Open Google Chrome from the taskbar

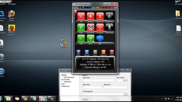coord(25,99)
